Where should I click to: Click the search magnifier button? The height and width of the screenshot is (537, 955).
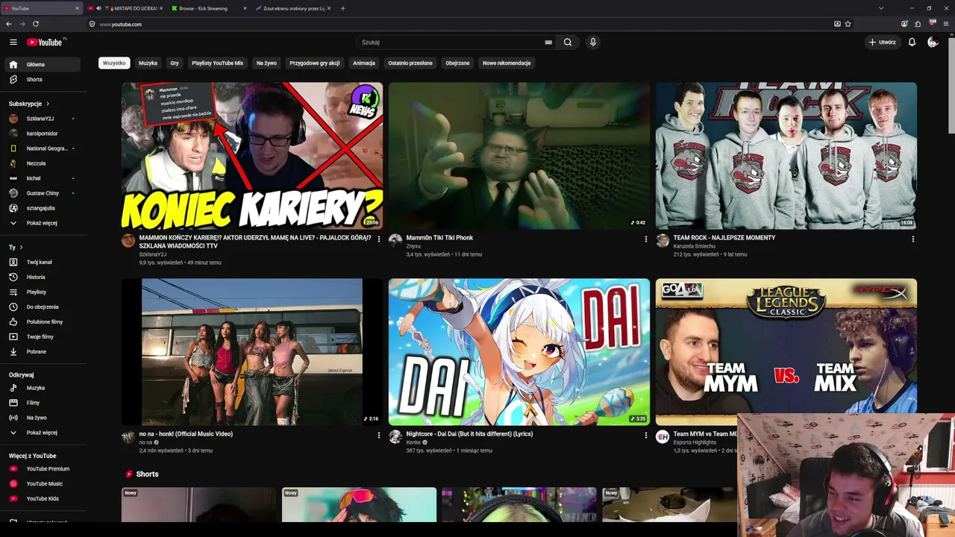[x=568, y=43]
